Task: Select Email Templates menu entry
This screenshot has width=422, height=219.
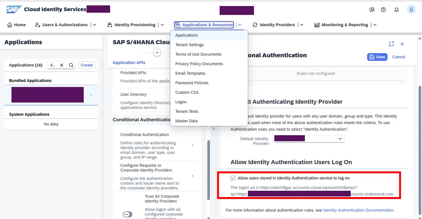Action: (x=209, y=73)
